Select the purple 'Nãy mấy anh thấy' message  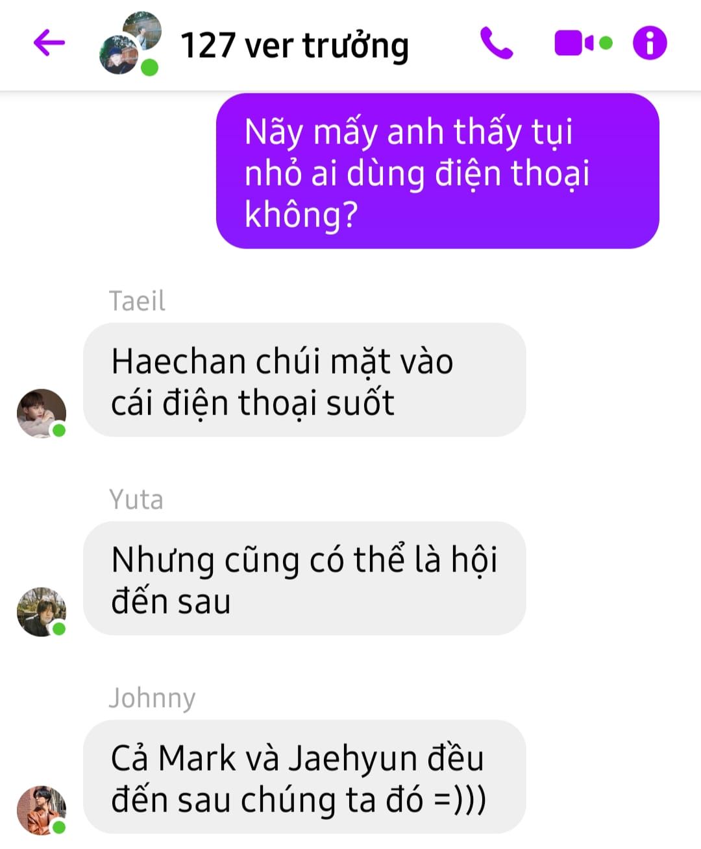point(437,171)
